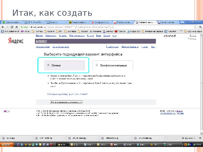Click the Директ link in the purple header
Viewport: 203px width, 152px height.
41,41
